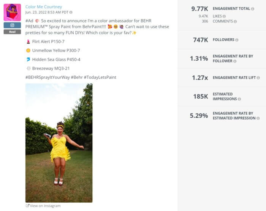This screenshot has width=266, height=211.
Task: Open the Engagement Total info icon
Action: (x=253, y=9)
